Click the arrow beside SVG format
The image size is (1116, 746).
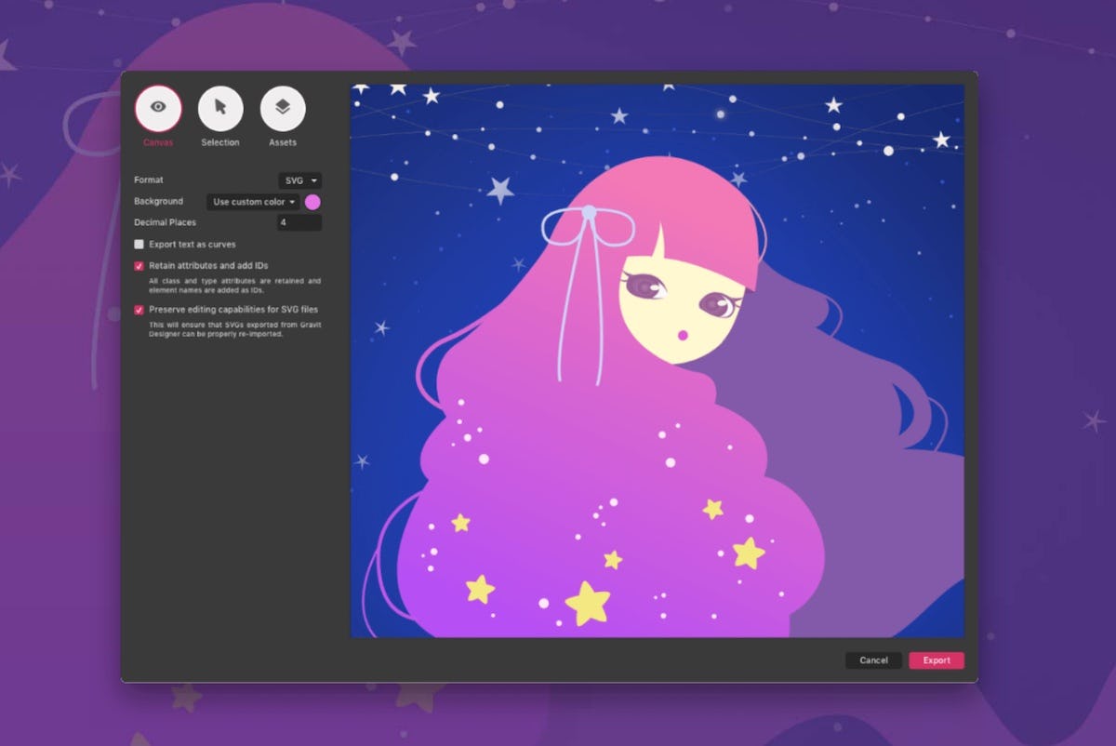pos(315,180)
